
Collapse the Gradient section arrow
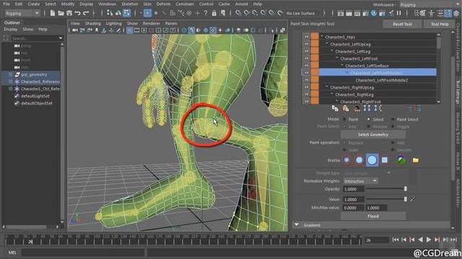(297, 225)
